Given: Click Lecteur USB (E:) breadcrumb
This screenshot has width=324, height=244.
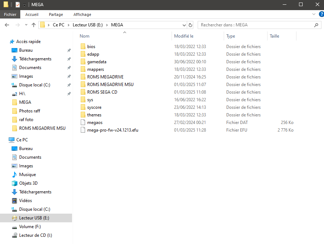Looking at the screenshot, I should 88,25.
